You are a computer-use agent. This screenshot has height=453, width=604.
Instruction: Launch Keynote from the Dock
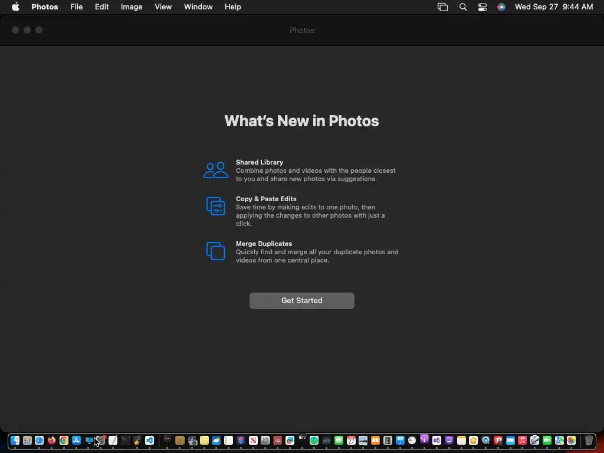[x=400, y=440]
